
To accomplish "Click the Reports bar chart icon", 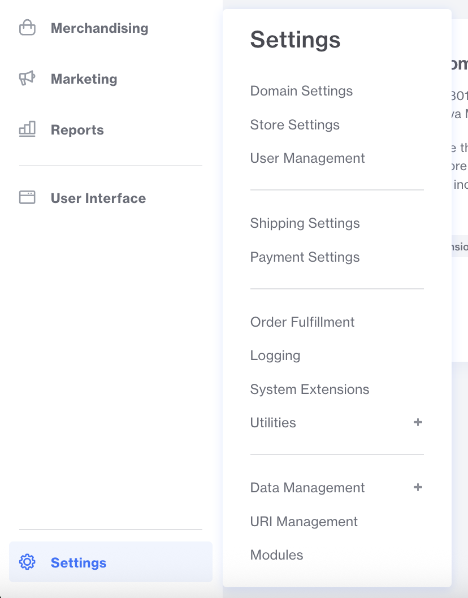I will 28,129.
